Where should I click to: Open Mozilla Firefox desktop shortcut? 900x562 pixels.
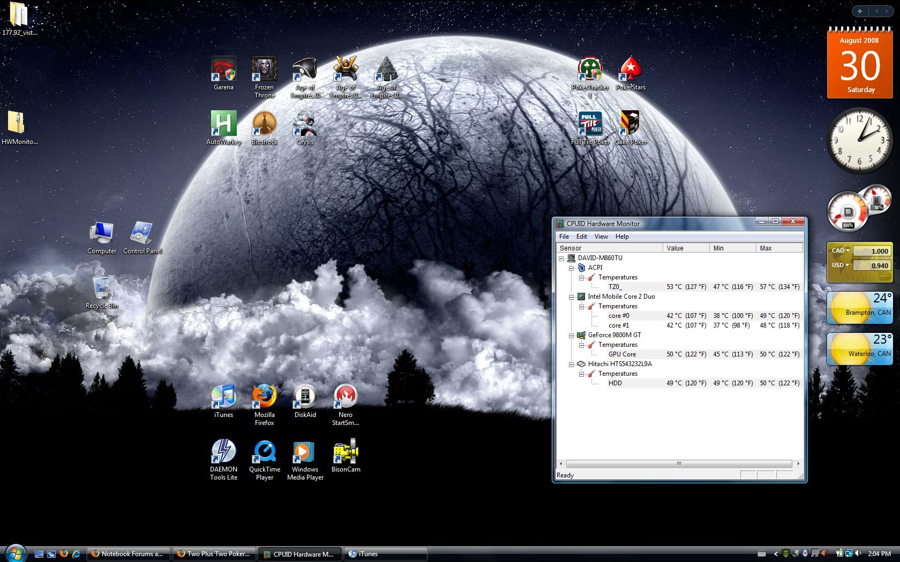pyautogui.click(x=264, y=405)
